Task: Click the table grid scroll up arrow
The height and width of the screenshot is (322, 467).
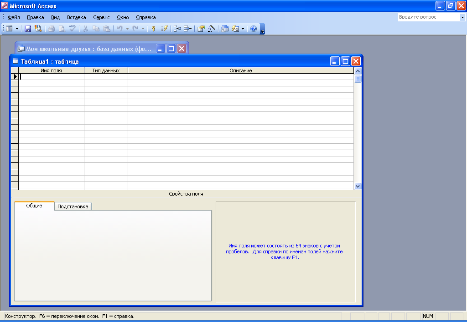Action: [358, 71]
